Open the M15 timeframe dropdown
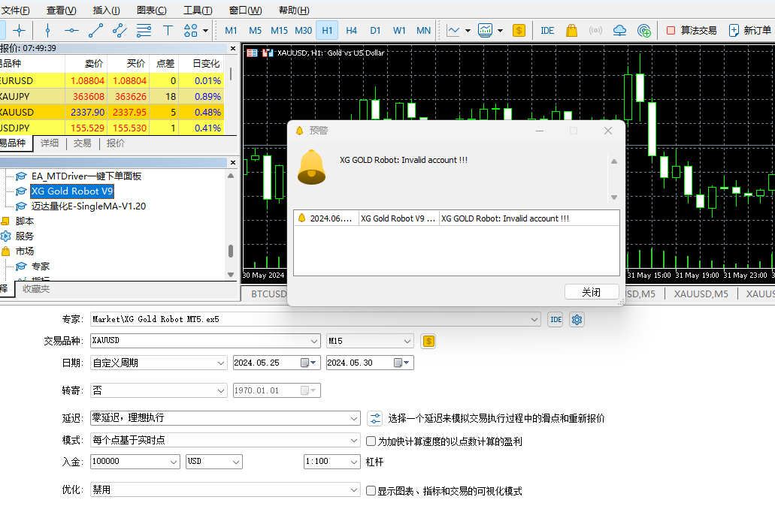This screenshot has height=530, width=775. tap(407, 341)
